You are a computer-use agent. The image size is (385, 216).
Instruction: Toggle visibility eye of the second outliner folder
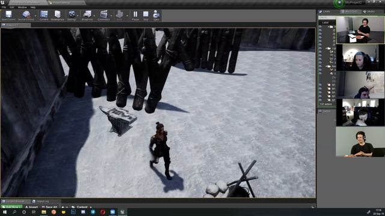pyautogui.click(x=320, y=48)
